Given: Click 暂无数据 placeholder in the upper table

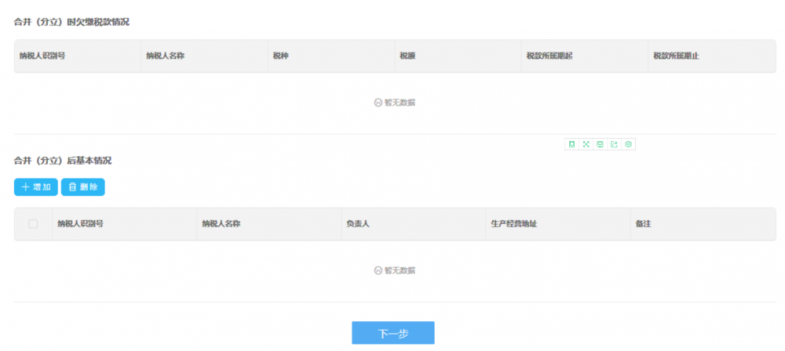Looking at the screenshot, I should [395, 103].
